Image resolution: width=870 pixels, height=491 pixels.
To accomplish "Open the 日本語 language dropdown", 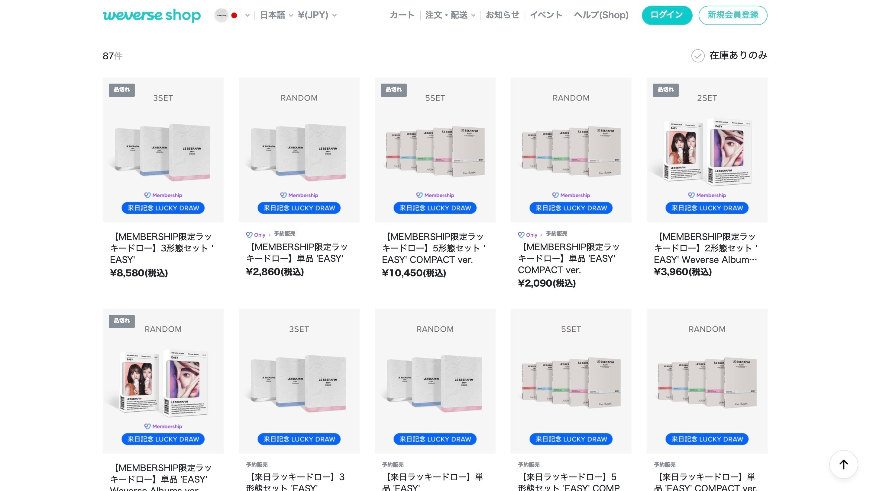I will pos(277,15).
